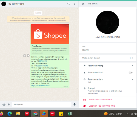Click the resi number 287559375 link
137x117 pixels.
tap(43, 61)
